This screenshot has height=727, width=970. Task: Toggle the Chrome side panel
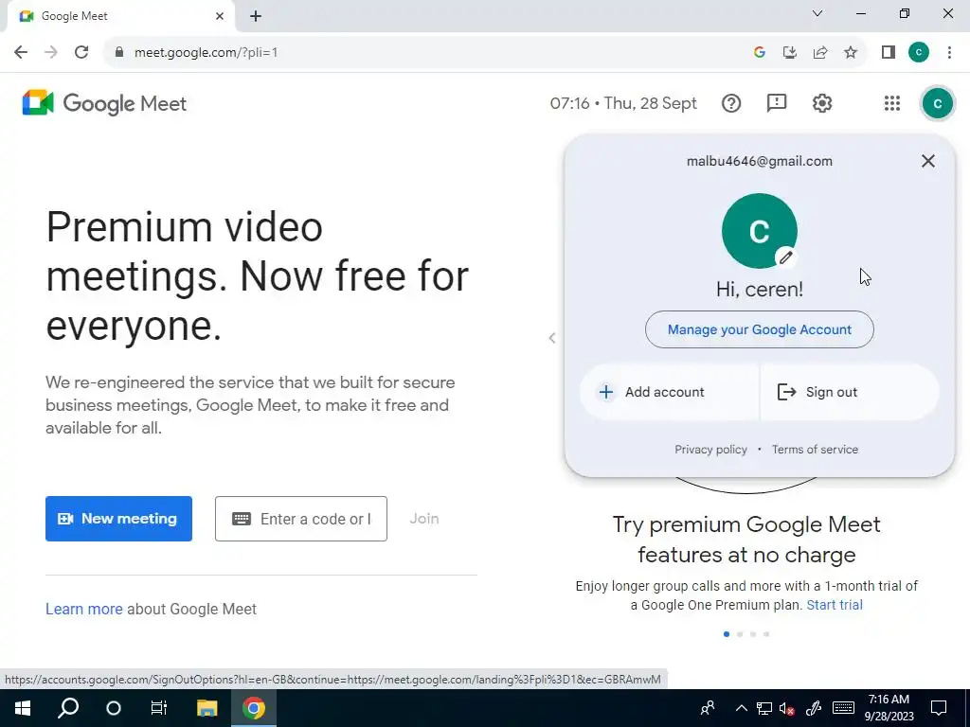pos(889,53)
